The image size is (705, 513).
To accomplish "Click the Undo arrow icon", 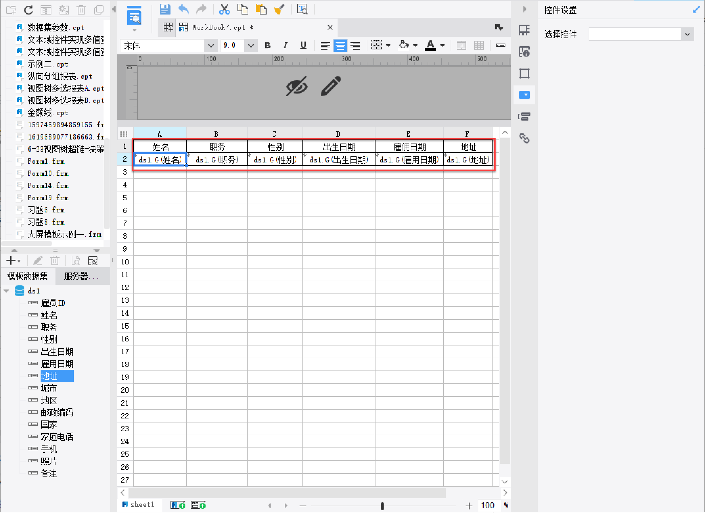I will (183, 9).
